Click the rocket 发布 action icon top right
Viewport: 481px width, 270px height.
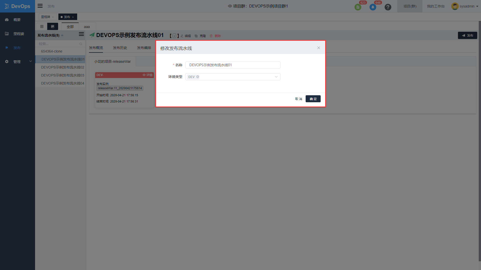[x=467, y=35]
